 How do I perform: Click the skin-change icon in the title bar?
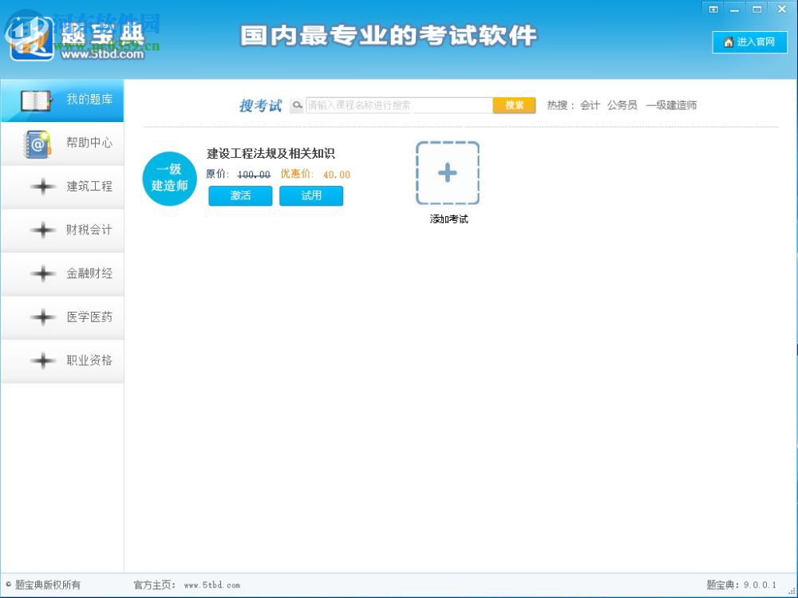(x=713, y=9)
